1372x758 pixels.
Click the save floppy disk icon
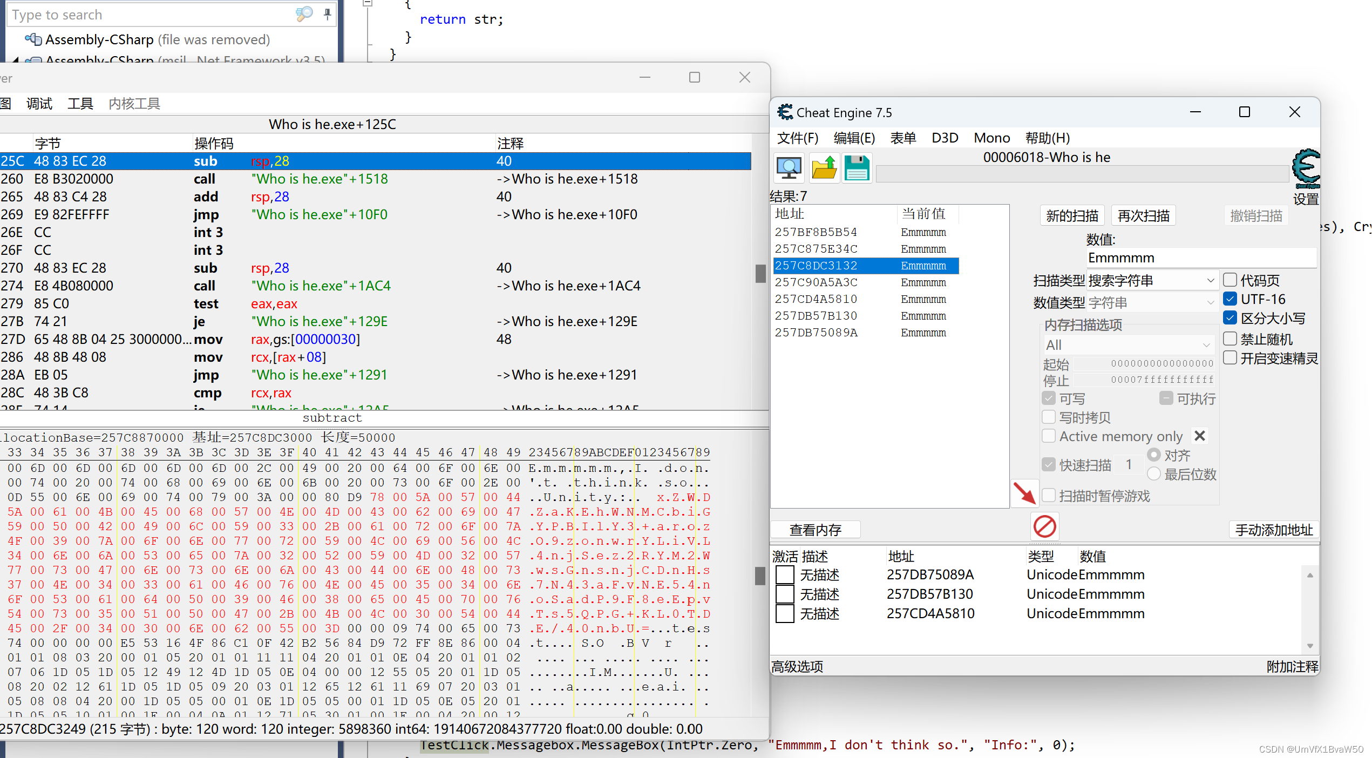click(x=857, y=168)
